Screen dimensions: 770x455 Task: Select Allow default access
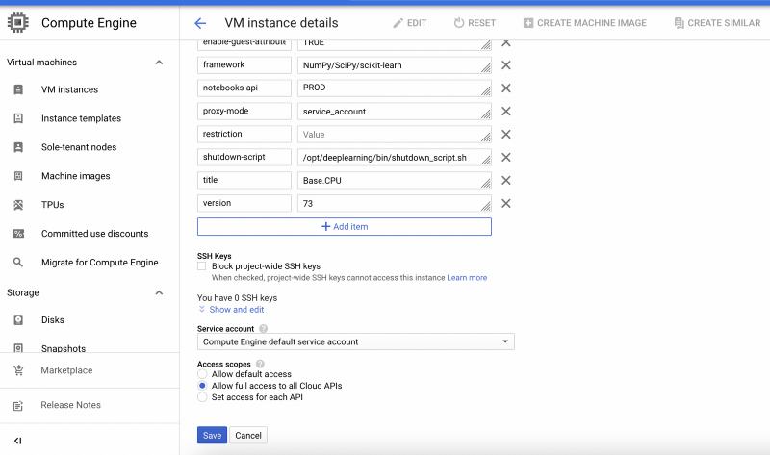point(202,374)
